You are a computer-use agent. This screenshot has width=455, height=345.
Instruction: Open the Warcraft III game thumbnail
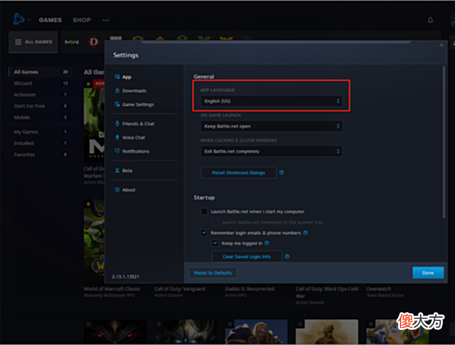click(256, 331)
